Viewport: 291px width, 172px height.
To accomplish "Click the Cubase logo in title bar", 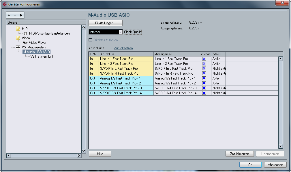I will click(5, 4).
